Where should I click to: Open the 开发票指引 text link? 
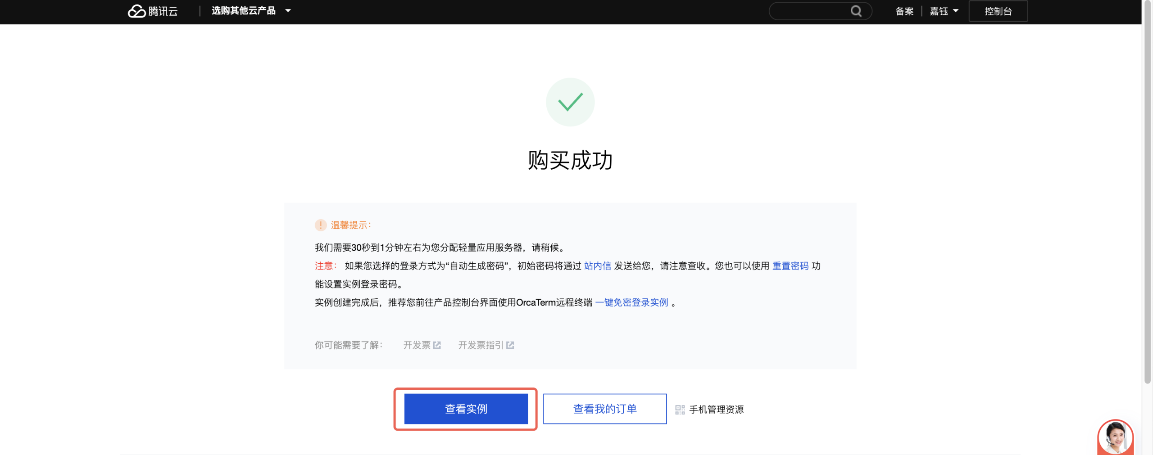480,345
